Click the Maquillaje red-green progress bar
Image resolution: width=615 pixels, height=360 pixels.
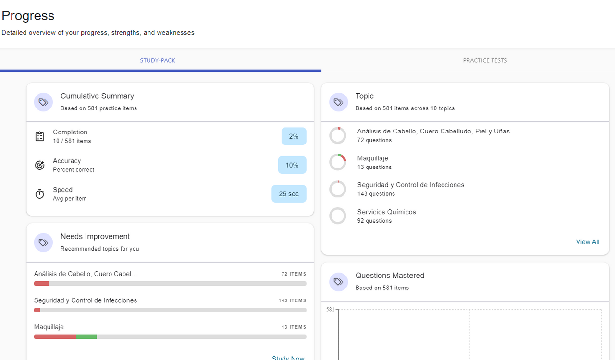coord(170,337)
